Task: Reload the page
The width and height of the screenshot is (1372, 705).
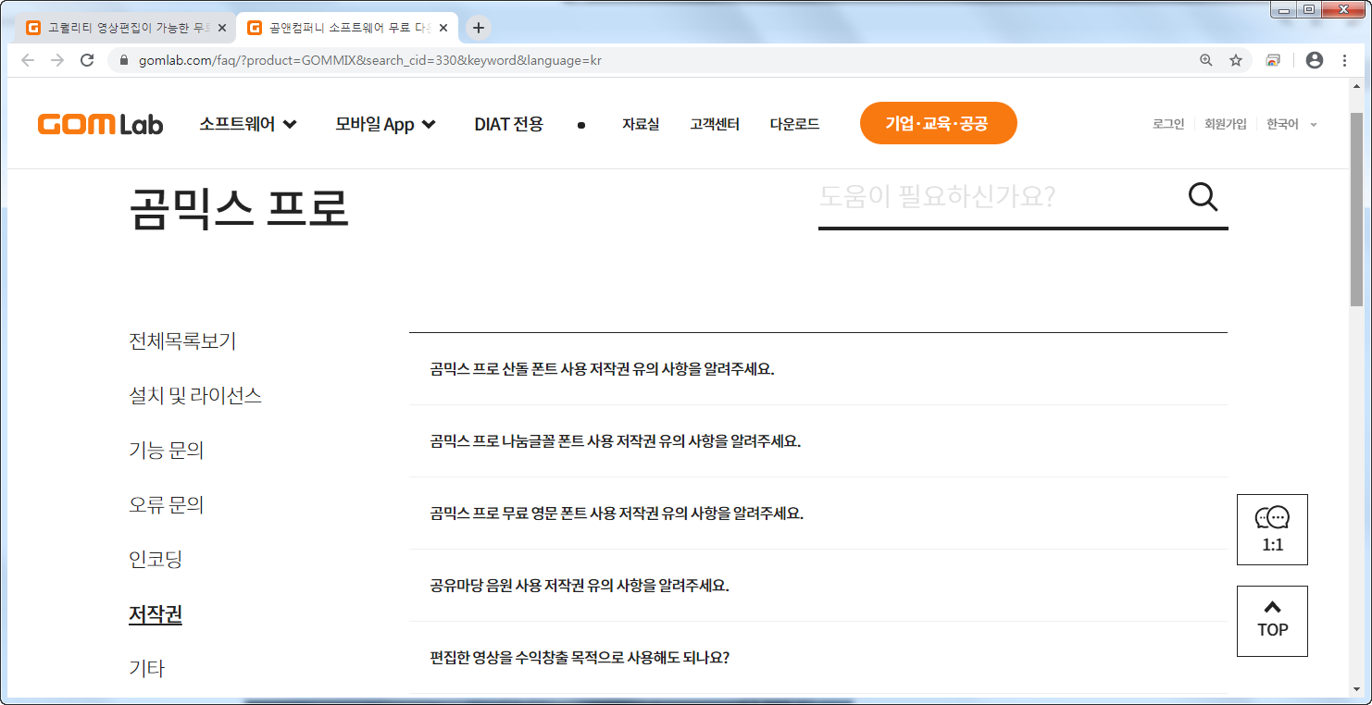Action: [x=87, y=60]
